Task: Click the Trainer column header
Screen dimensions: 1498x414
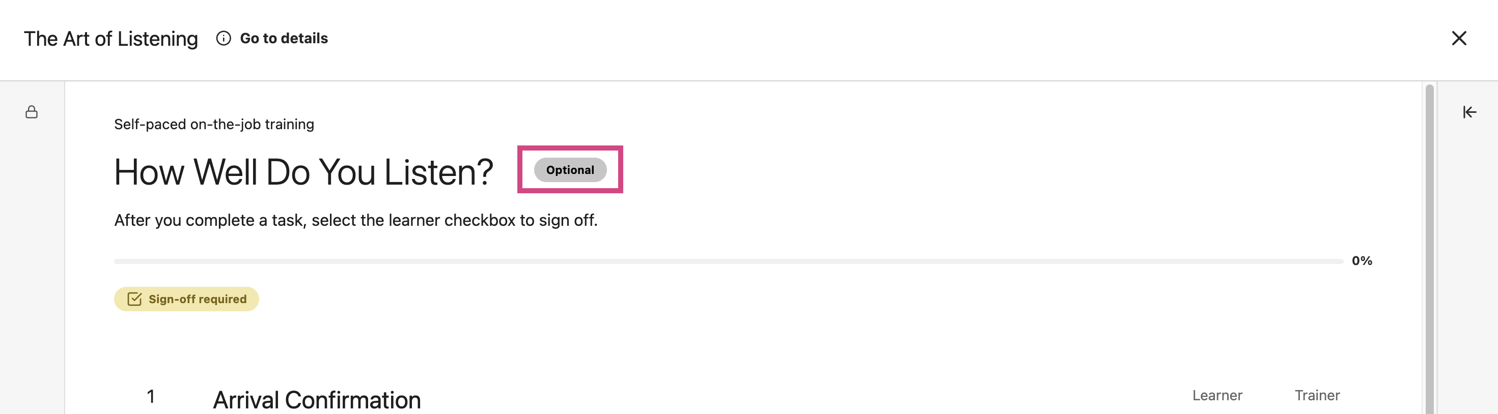Action: pyautogui.click(x=1317, y=395)
